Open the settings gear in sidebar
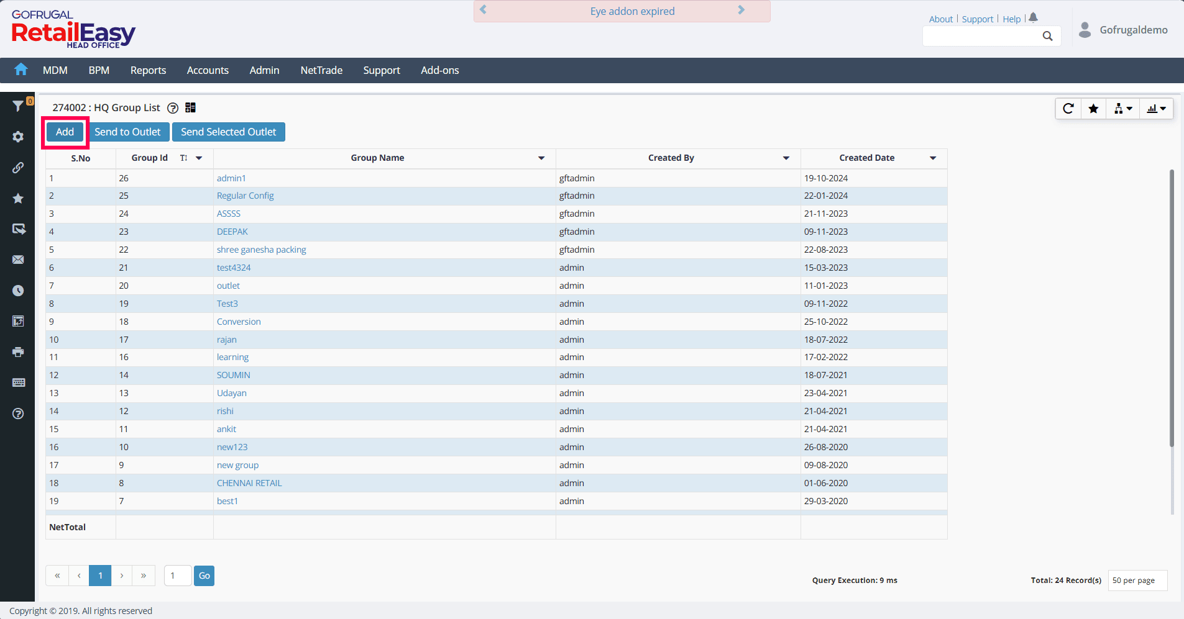 (x=18, y=137)
